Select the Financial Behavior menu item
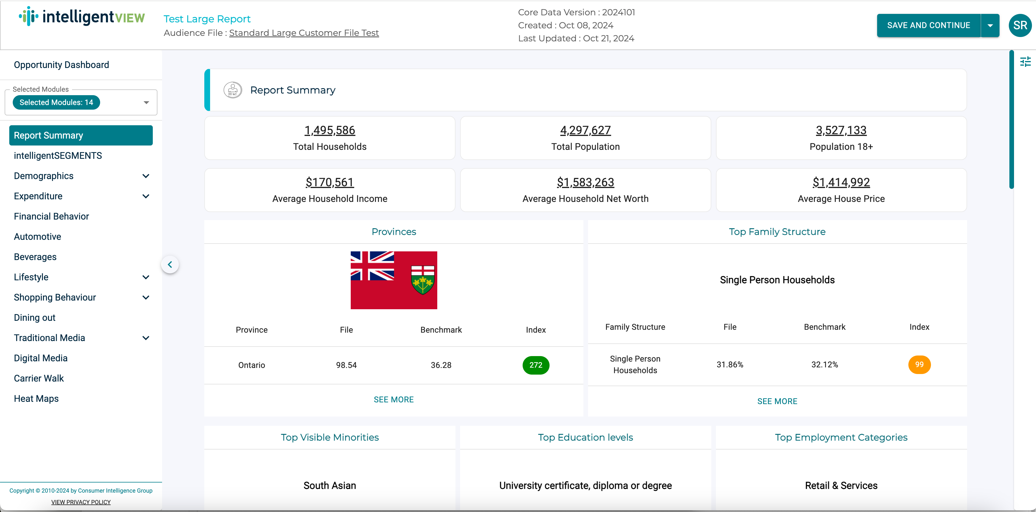The width and height of the screenshot is (1036, 512). 51,216
